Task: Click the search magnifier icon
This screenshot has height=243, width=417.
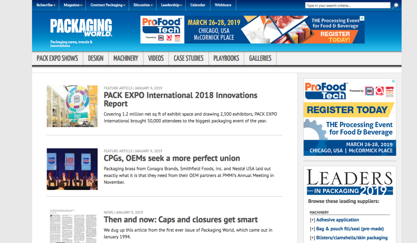Action: tap(395, 5)
